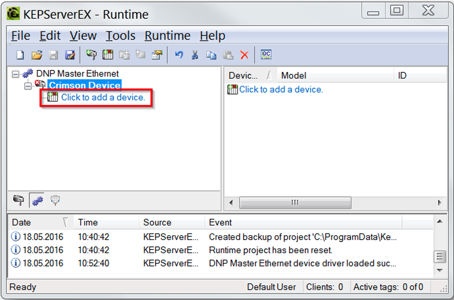Screen dimensions: 454x300
Task: Maximize the KEPServerEX window
Action: click(397, 11)
